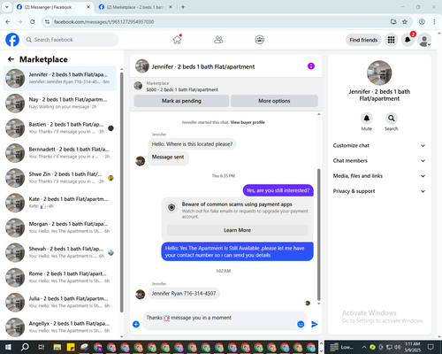The height and width of the screenshot is (354, 442).
Task: Open the Friends icon in top navigation
Action: click(x=218, y=40)
